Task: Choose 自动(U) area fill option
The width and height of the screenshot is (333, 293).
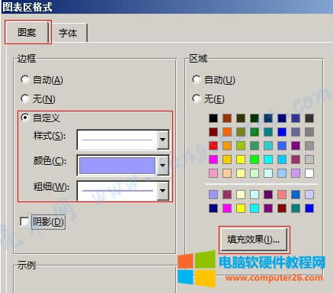Action: 197,79
